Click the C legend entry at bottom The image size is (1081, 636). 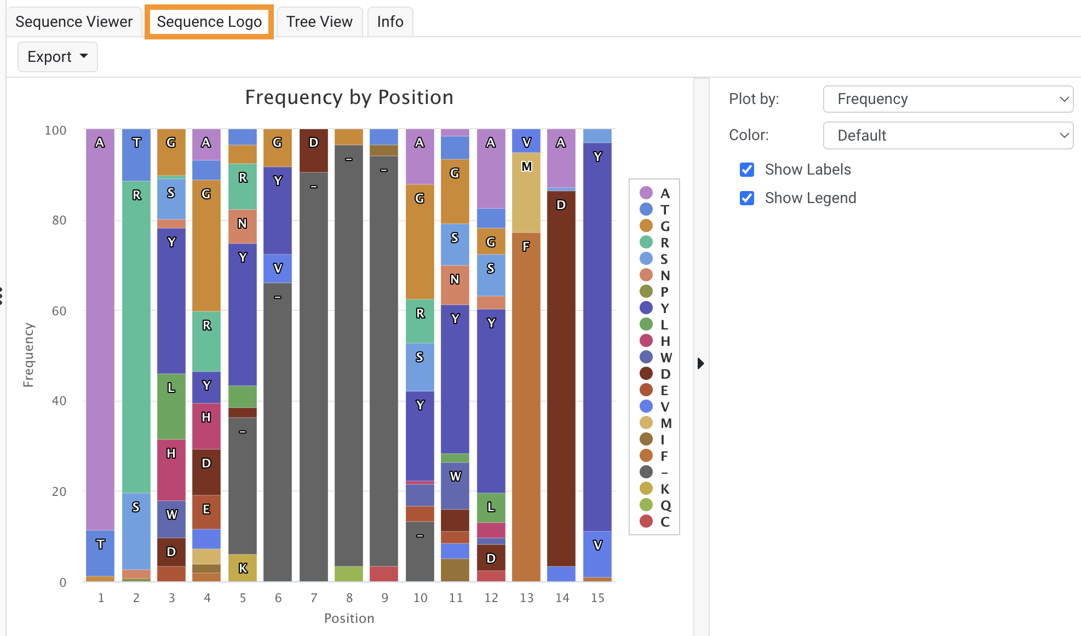[x=646, y=522]
